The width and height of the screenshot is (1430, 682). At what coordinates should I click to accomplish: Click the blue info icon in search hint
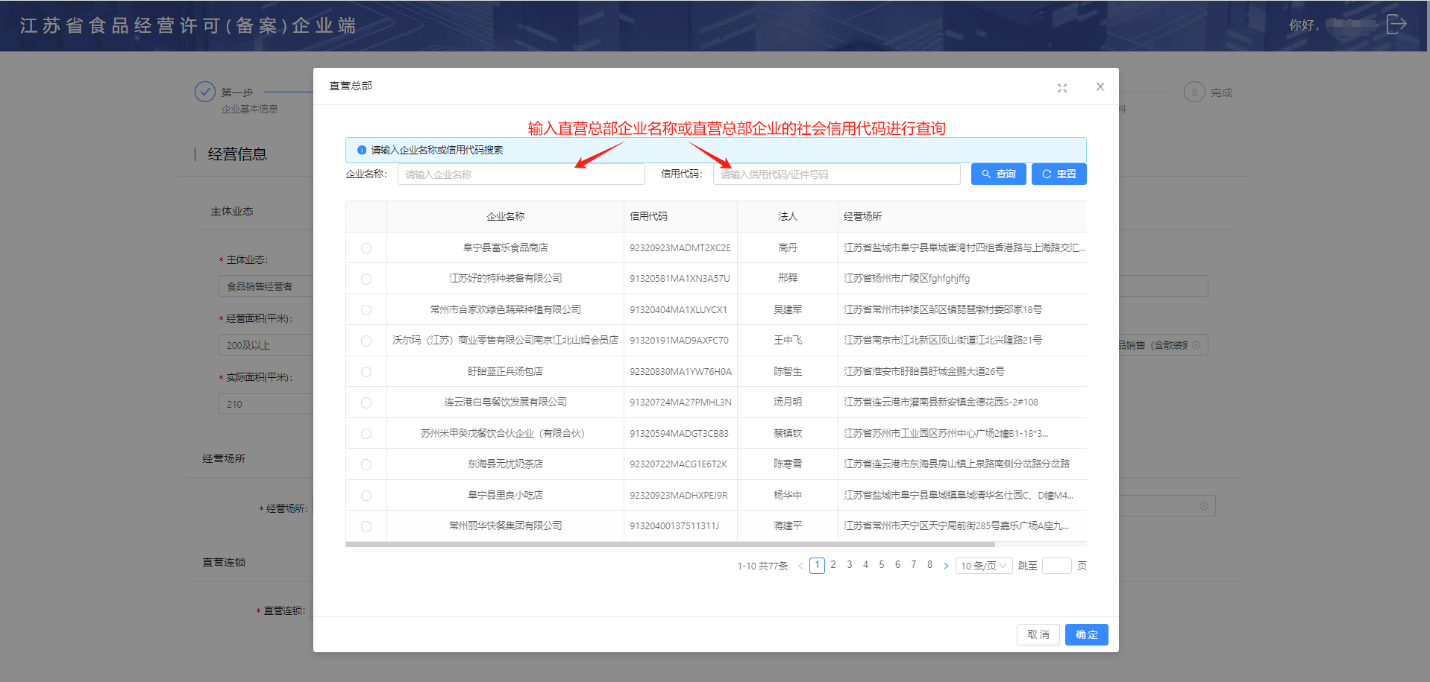click(x=362, y=150)
